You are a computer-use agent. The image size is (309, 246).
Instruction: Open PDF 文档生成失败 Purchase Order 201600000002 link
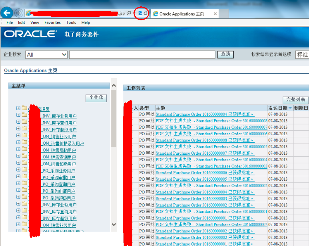[211, 224]
